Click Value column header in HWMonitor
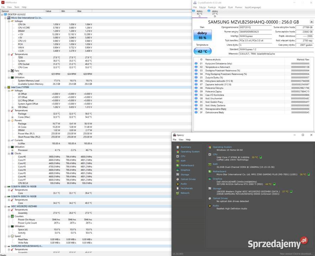 click(52, 11)
